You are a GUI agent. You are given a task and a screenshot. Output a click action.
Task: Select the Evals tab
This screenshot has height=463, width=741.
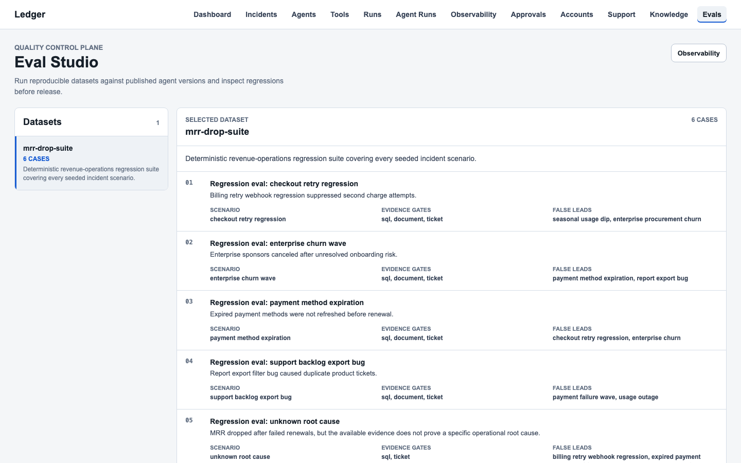click(x=712, y=14)
